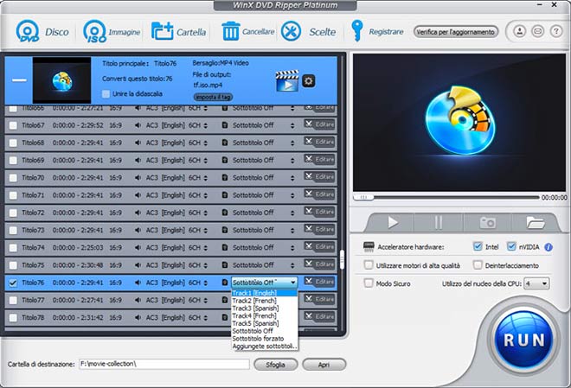571x388 pixels.
Task: Click the speaker icon on Titolo70 row
Action: pyautogui.click(x=138, y=177)
